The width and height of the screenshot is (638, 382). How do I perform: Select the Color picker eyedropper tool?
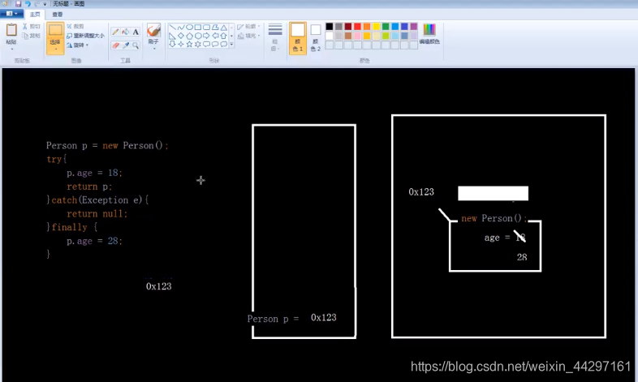point(126,45)
